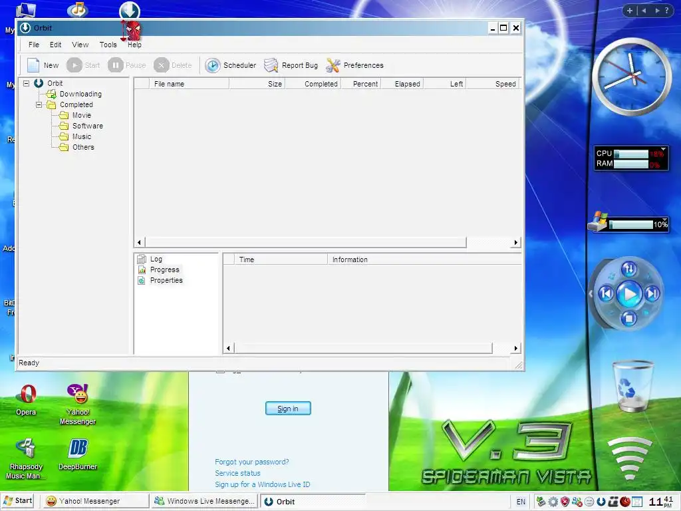This screenshot has height=511, width=681.
Task: Switch to Yahoo! Messenger taskbar button
Action: (94, 501)
